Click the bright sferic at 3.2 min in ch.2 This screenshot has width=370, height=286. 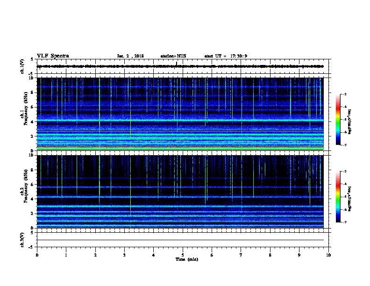coord(130,192)
